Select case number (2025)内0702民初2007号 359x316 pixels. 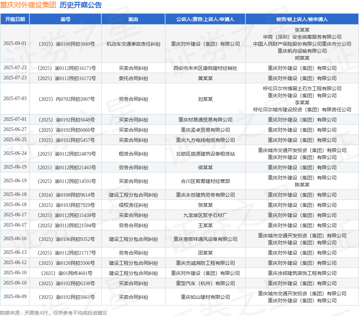67,99
